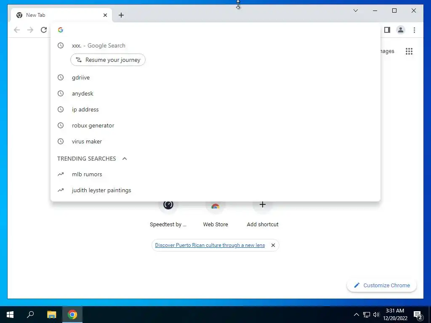
Task: Click the Customize Chrome button
Action: [382, 286]
